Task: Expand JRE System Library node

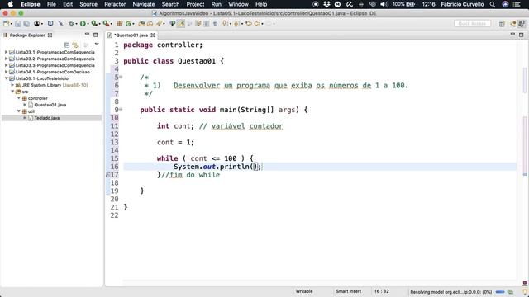Action: point(12,85)
